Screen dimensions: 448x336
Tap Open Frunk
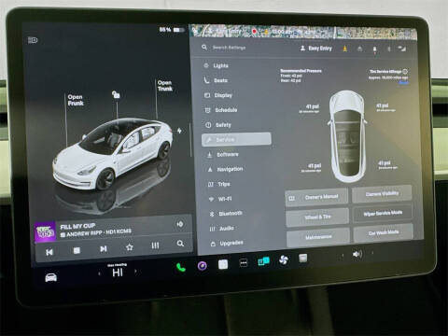point(76,100)
